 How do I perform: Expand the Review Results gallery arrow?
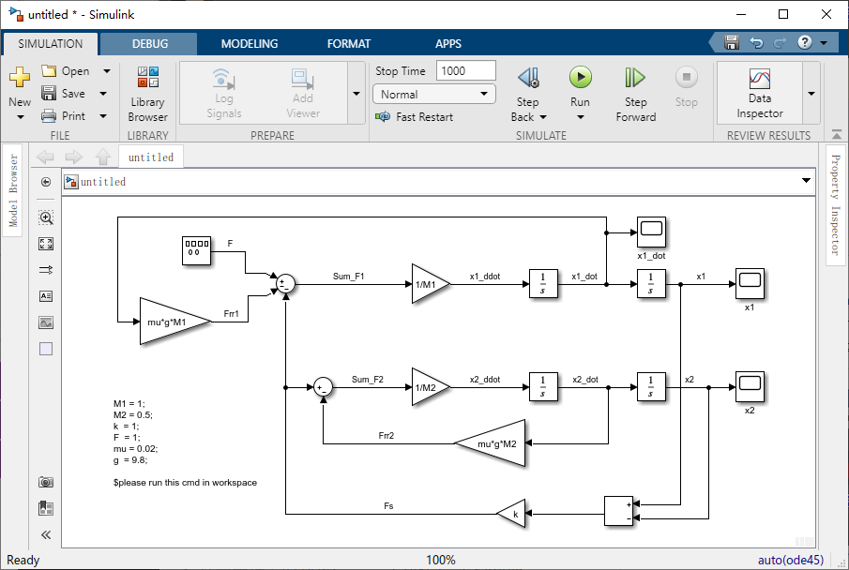pyautogui.click(x=811, y=93)
